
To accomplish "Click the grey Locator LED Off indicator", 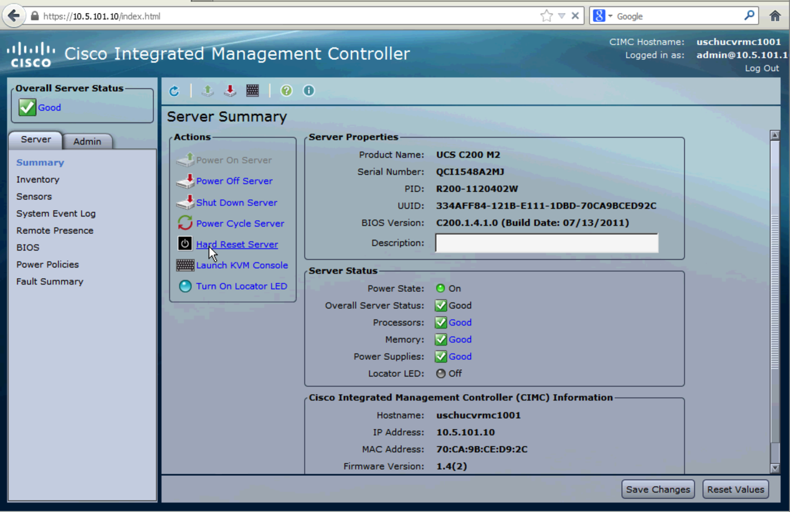I will [440, 374].
